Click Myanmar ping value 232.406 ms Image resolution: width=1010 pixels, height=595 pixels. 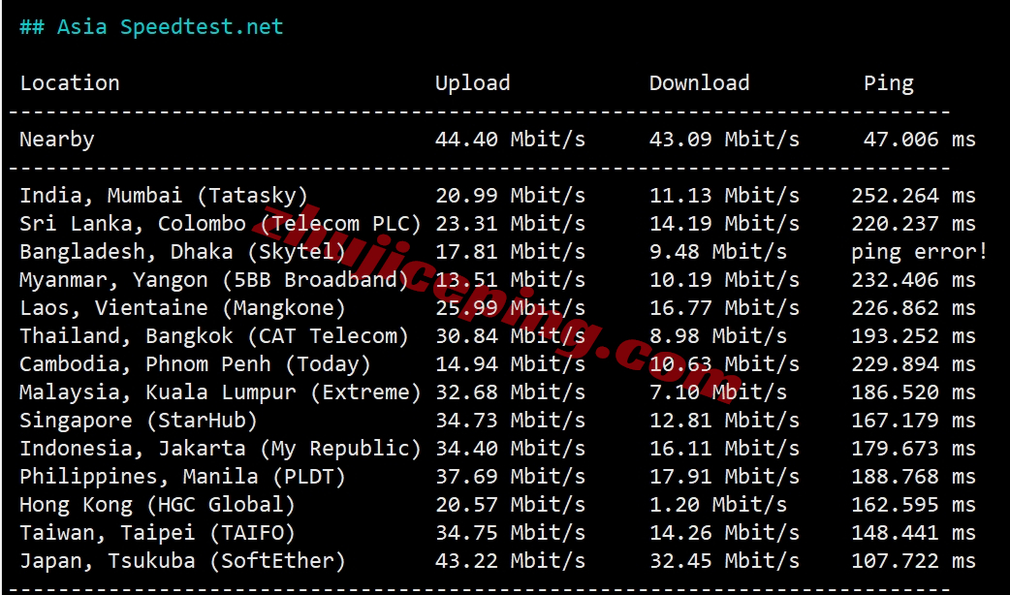coord(913,279)
